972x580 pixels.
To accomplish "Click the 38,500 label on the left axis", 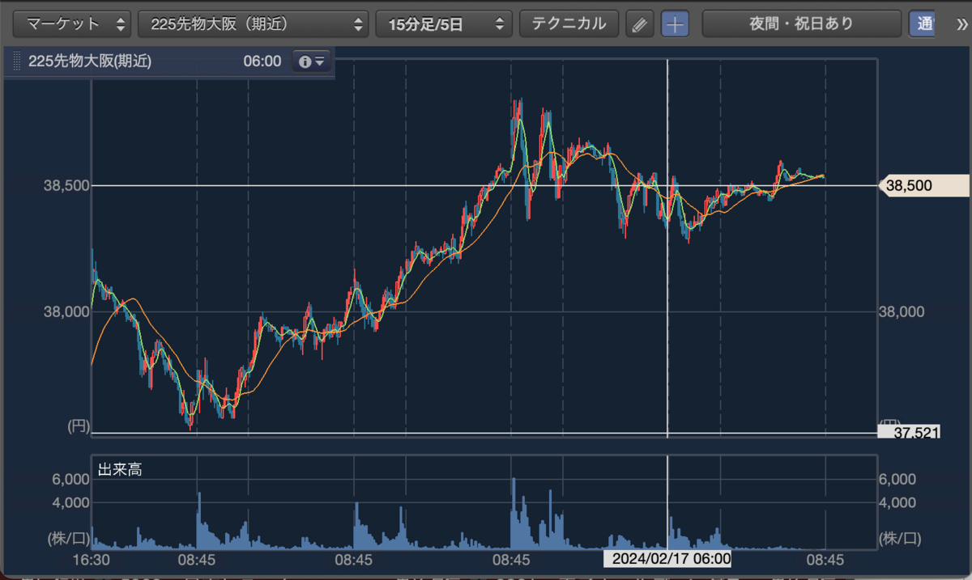I will (x=65, y=185).
